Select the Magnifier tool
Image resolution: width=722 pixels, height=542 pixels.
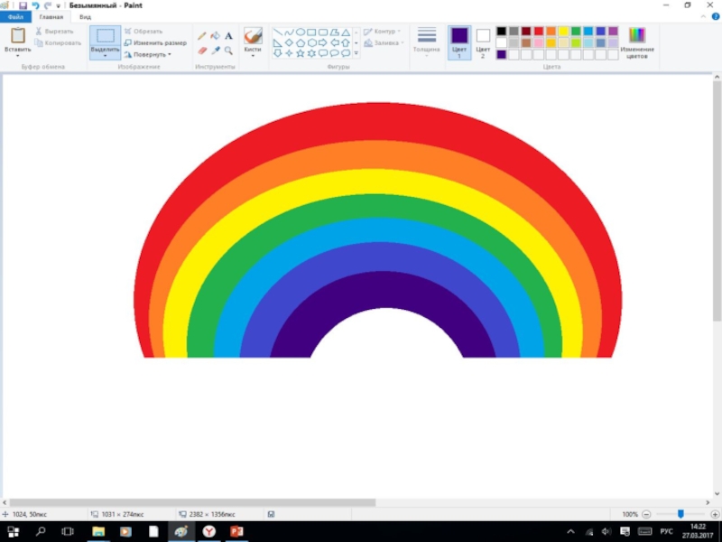tap(228, 51)
